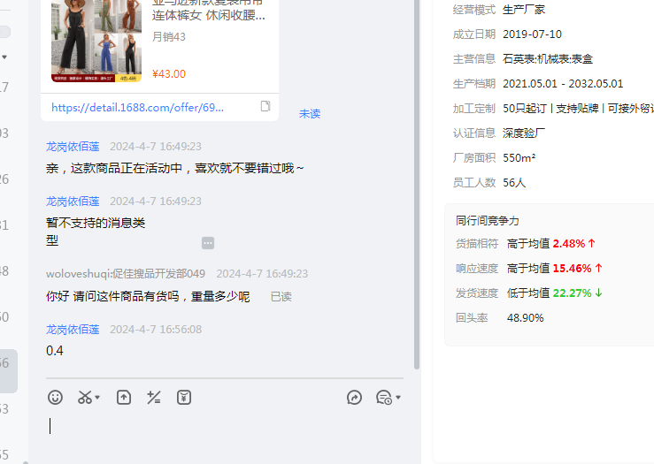This screenshot has height=464, width=654.
Task: Click the forward conversation icon
Action: [354, 398]
